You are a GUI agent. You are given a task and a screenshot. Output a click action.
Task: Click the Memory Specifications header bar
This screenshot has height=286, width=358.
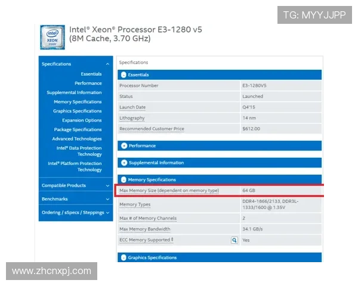220,180
